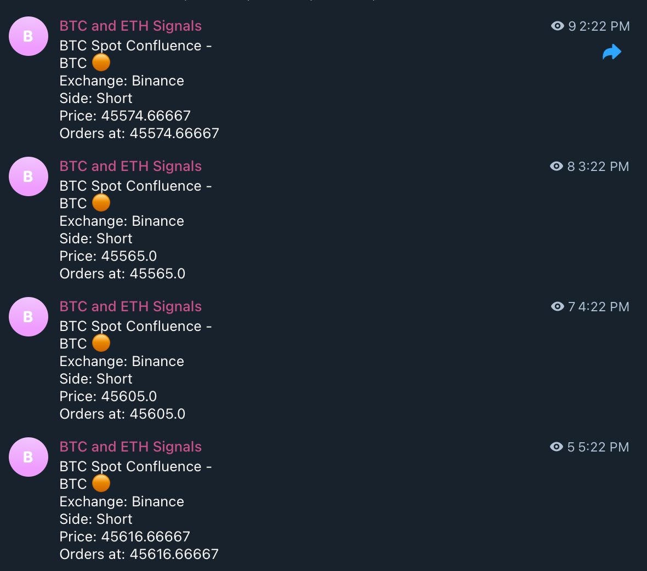This screenshot has width=647, height=571.
Task: Open avatar of the 5:22 PM message
Action: click(29, 457)
